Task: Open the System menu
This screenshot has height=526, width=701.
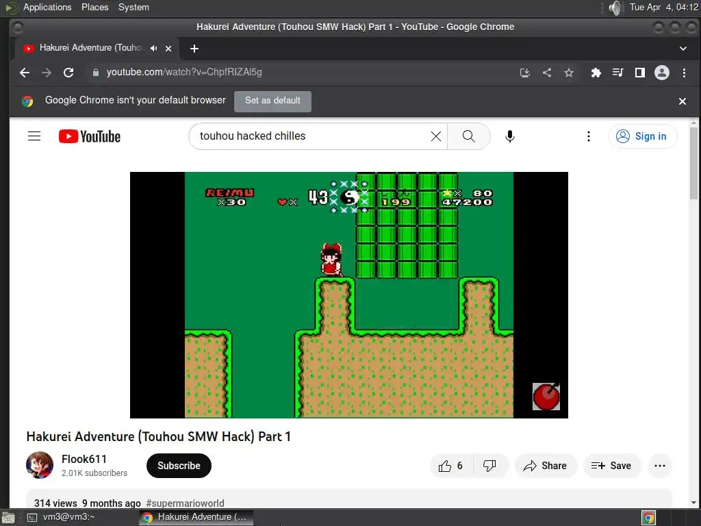Action: (x=133, y=7)
